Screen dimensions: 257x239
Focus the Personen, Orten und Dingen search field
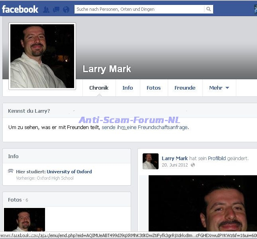pyautogui.click(x=139, y=9)
